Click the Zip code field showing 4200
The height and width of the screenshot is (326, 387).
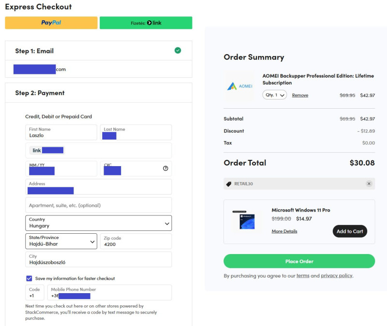click(136, 241)
